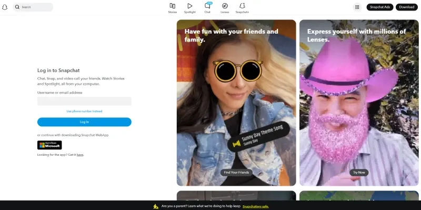The width and height of the screenshot is (421, 210).
Task: Click the Sunny Day Theme Song sticker
Action: pyautogui.click(x=258, y=137)
